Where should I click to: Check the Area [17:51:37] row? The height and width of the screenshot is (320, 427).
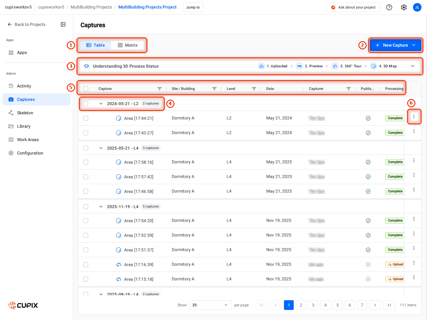86,250
